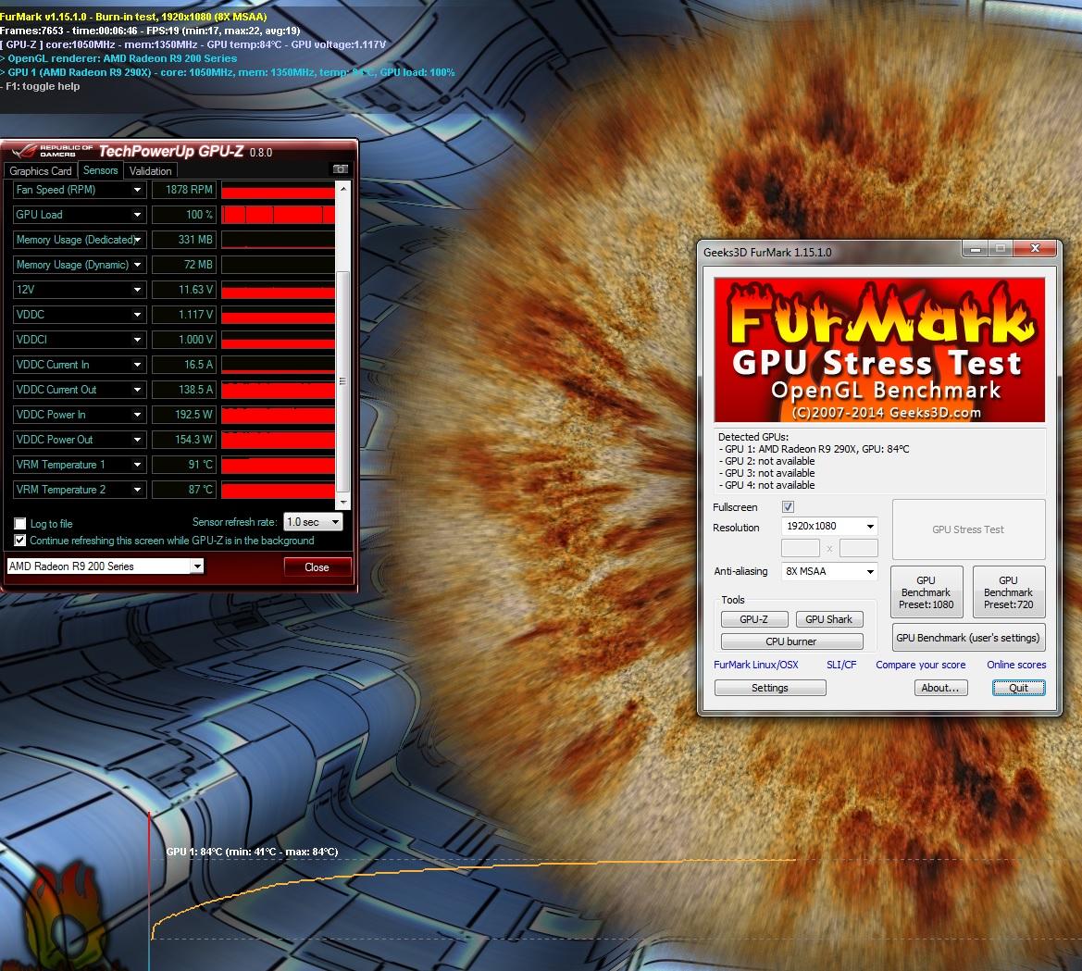Enable the Log to file checkbox
Image resolution: width=1082 pixels, height=971 pixels.
(x=20, y=523)
